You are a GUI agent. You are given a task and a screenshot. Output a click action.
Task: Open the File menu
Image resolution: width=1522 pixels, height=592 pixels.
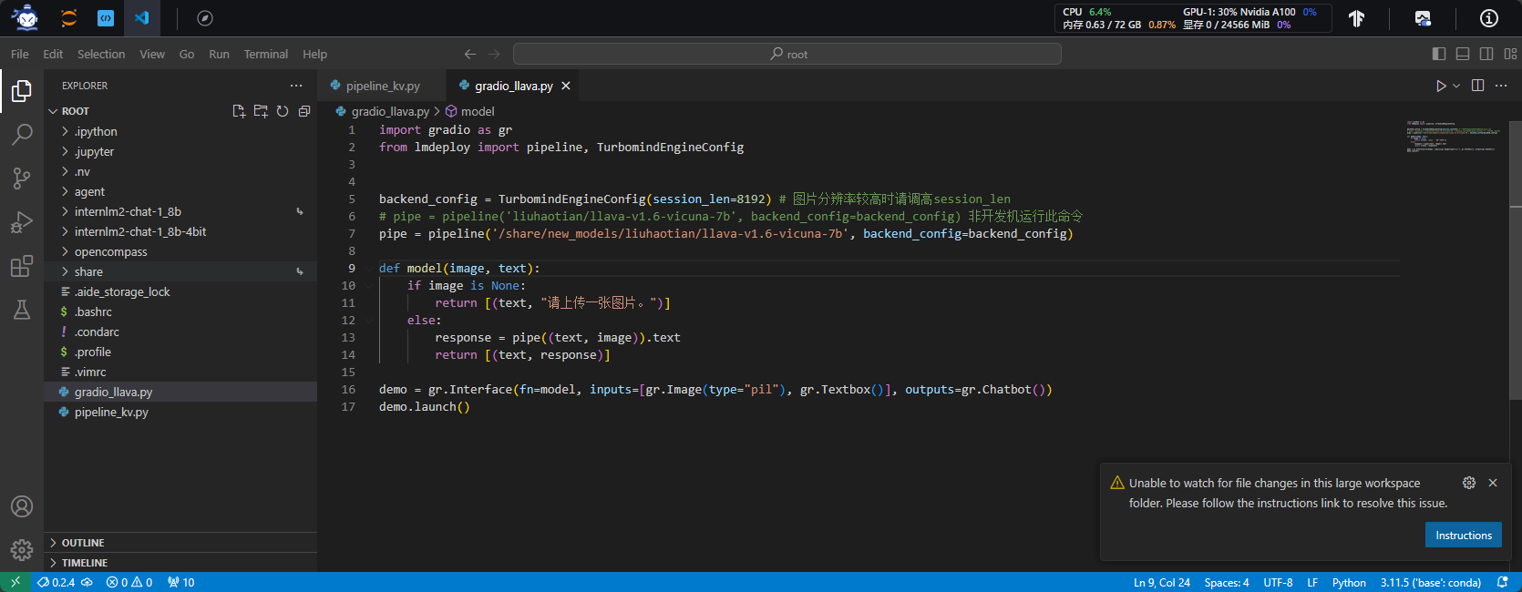point(20,54)
